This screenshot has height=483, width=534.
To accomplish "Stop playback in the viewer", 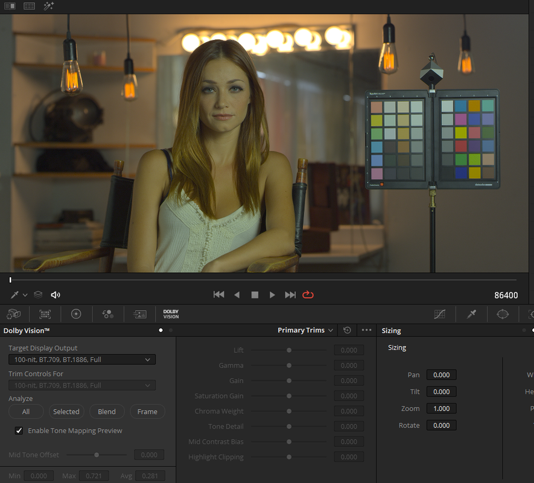I will (x=255, y=295).
